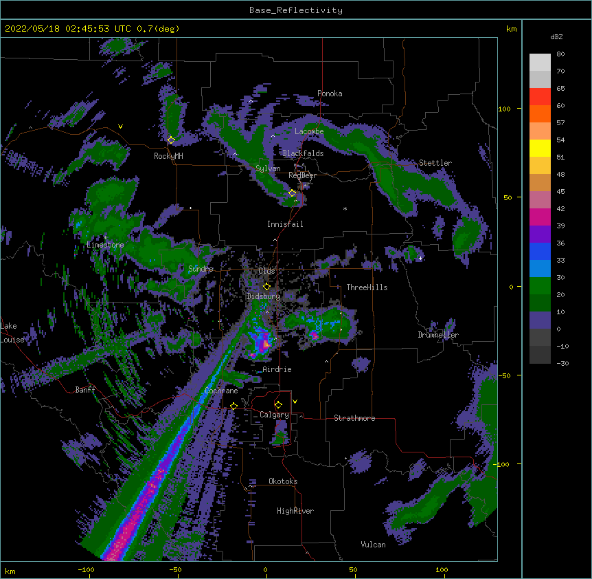Click the white plus marker north of Drumheller
Image resolution: width=592 pixels, height=579 pixels.
pos(420,258)
